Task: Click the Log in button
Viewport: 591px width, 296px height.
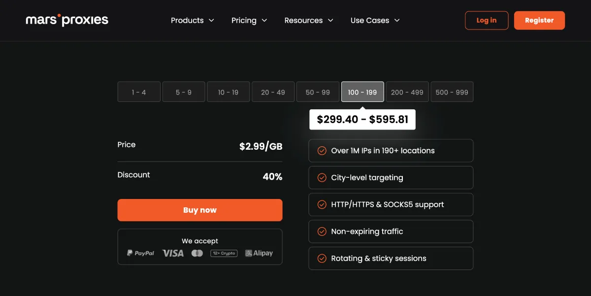Action: click(x=487, y=20)
